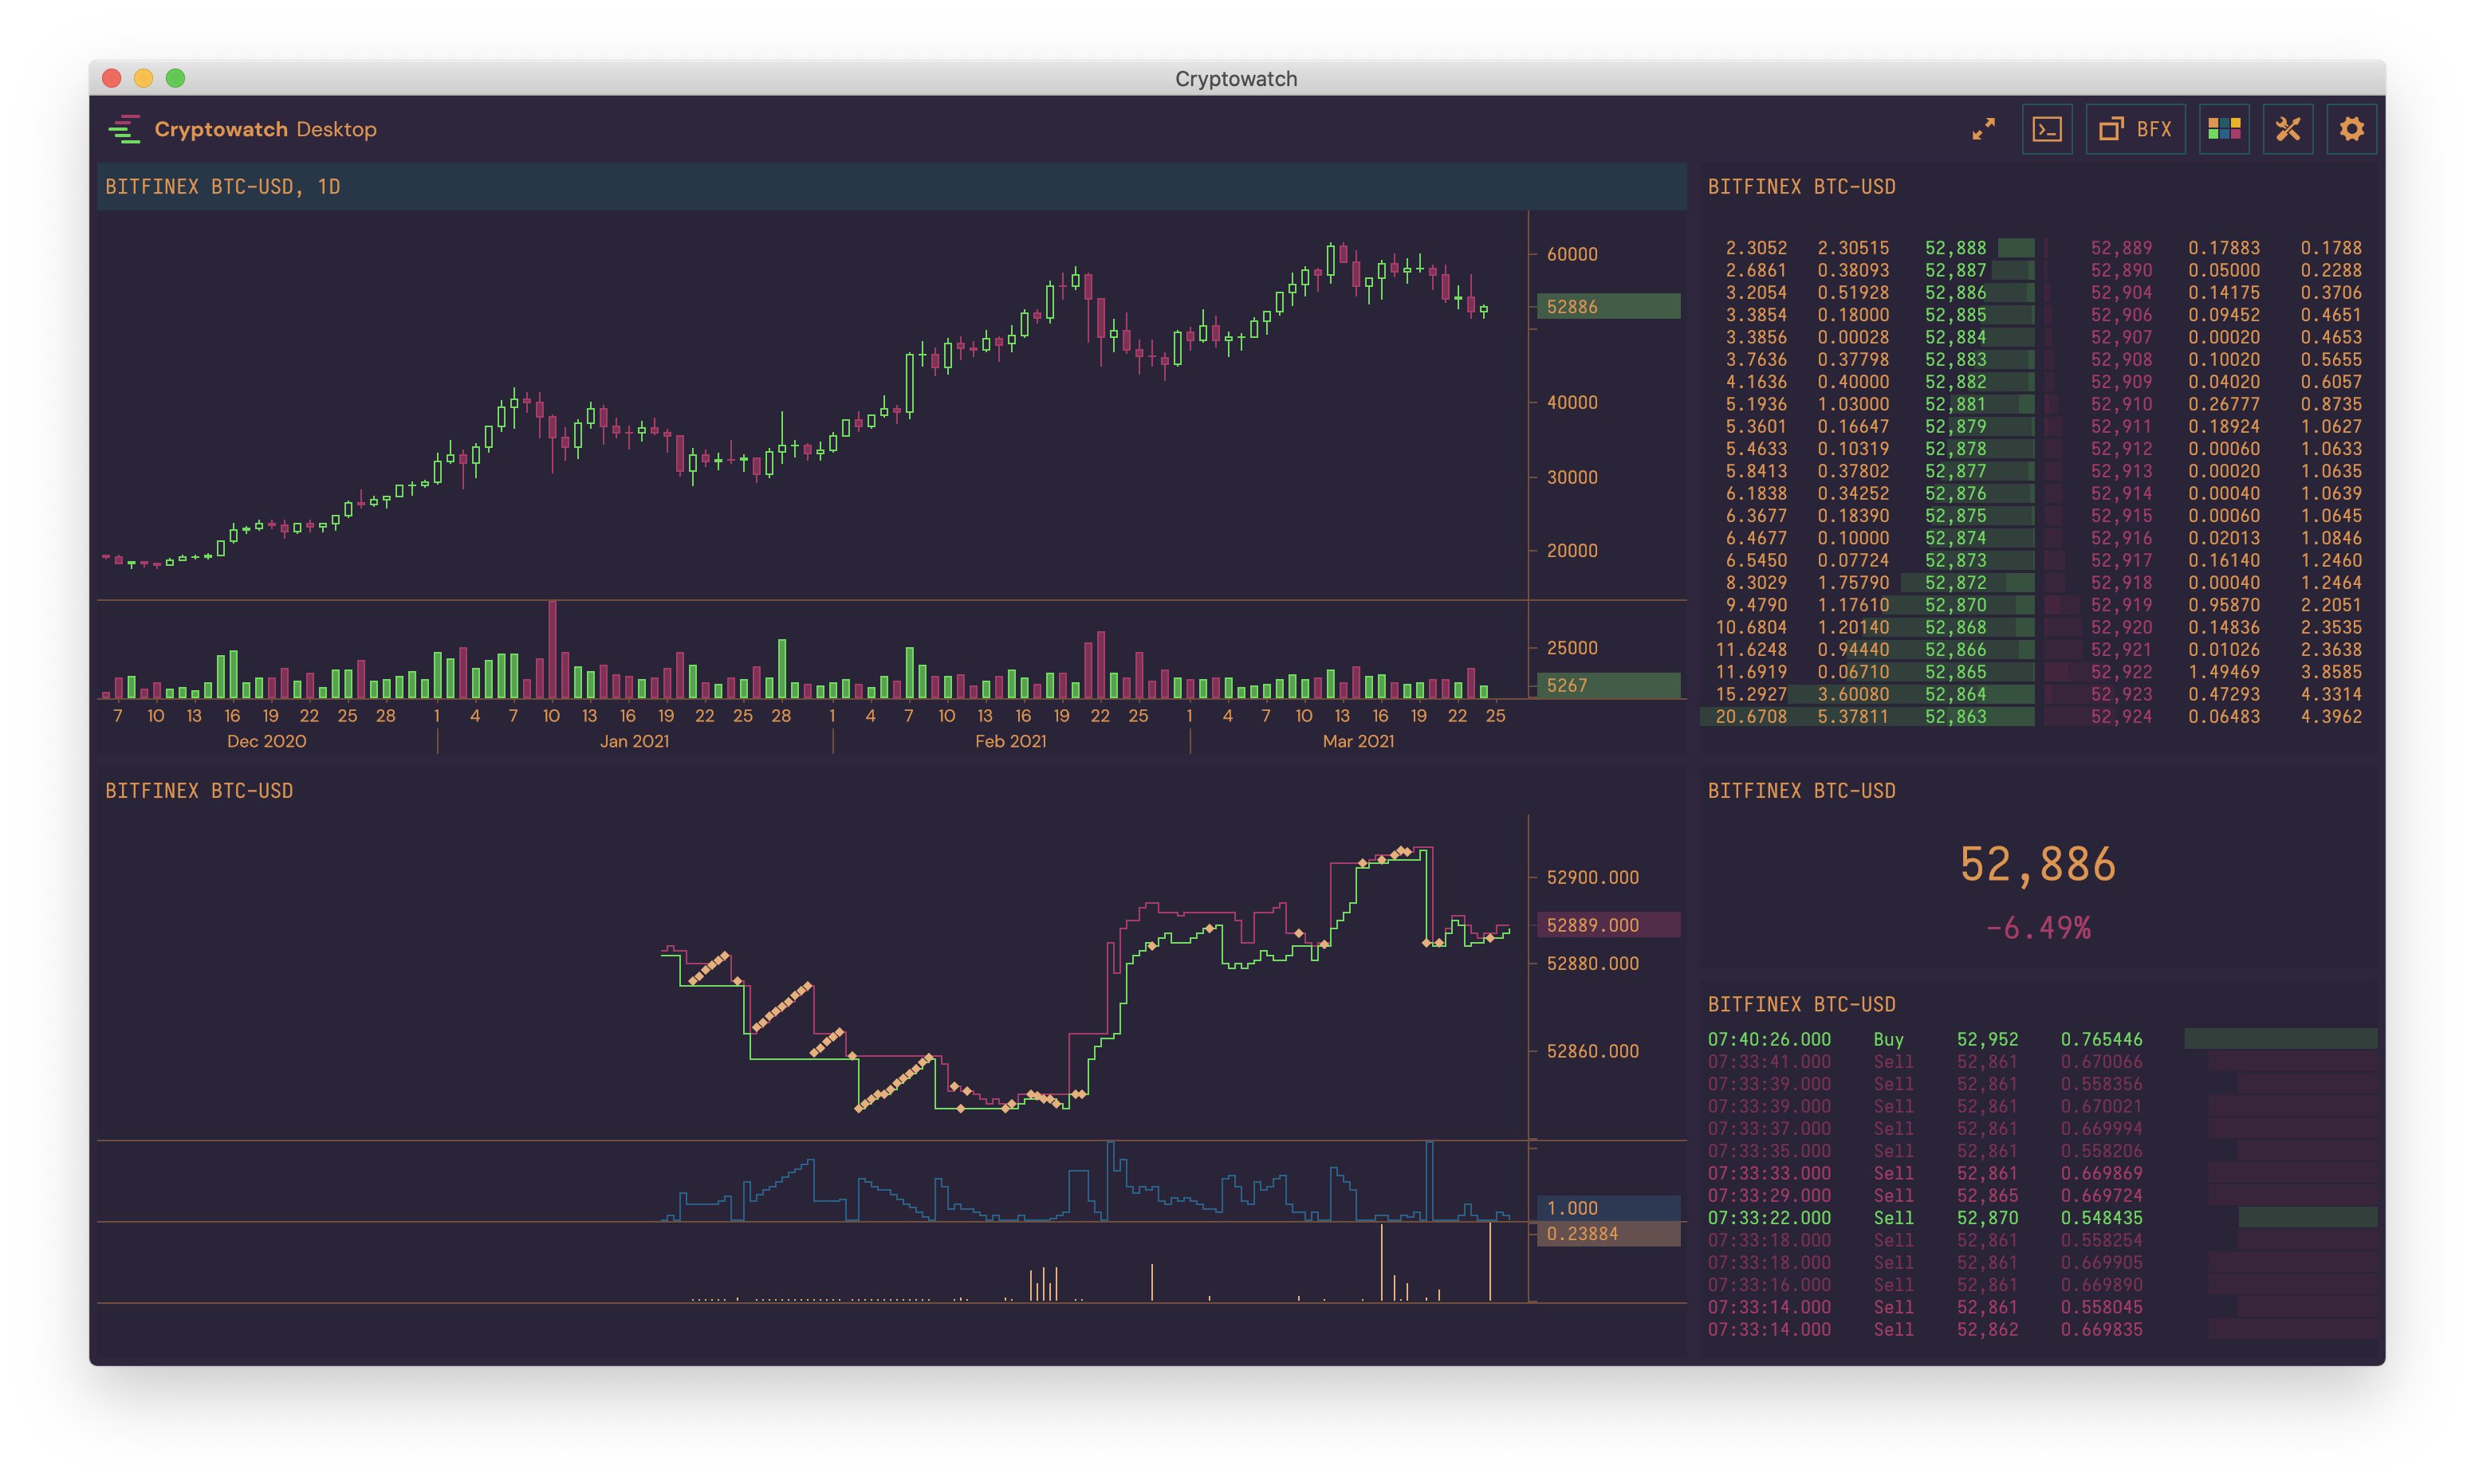This screenshot has width=2475, height=1484.
Task: Click the green maximize window button
Action: (x=176, y=78)
